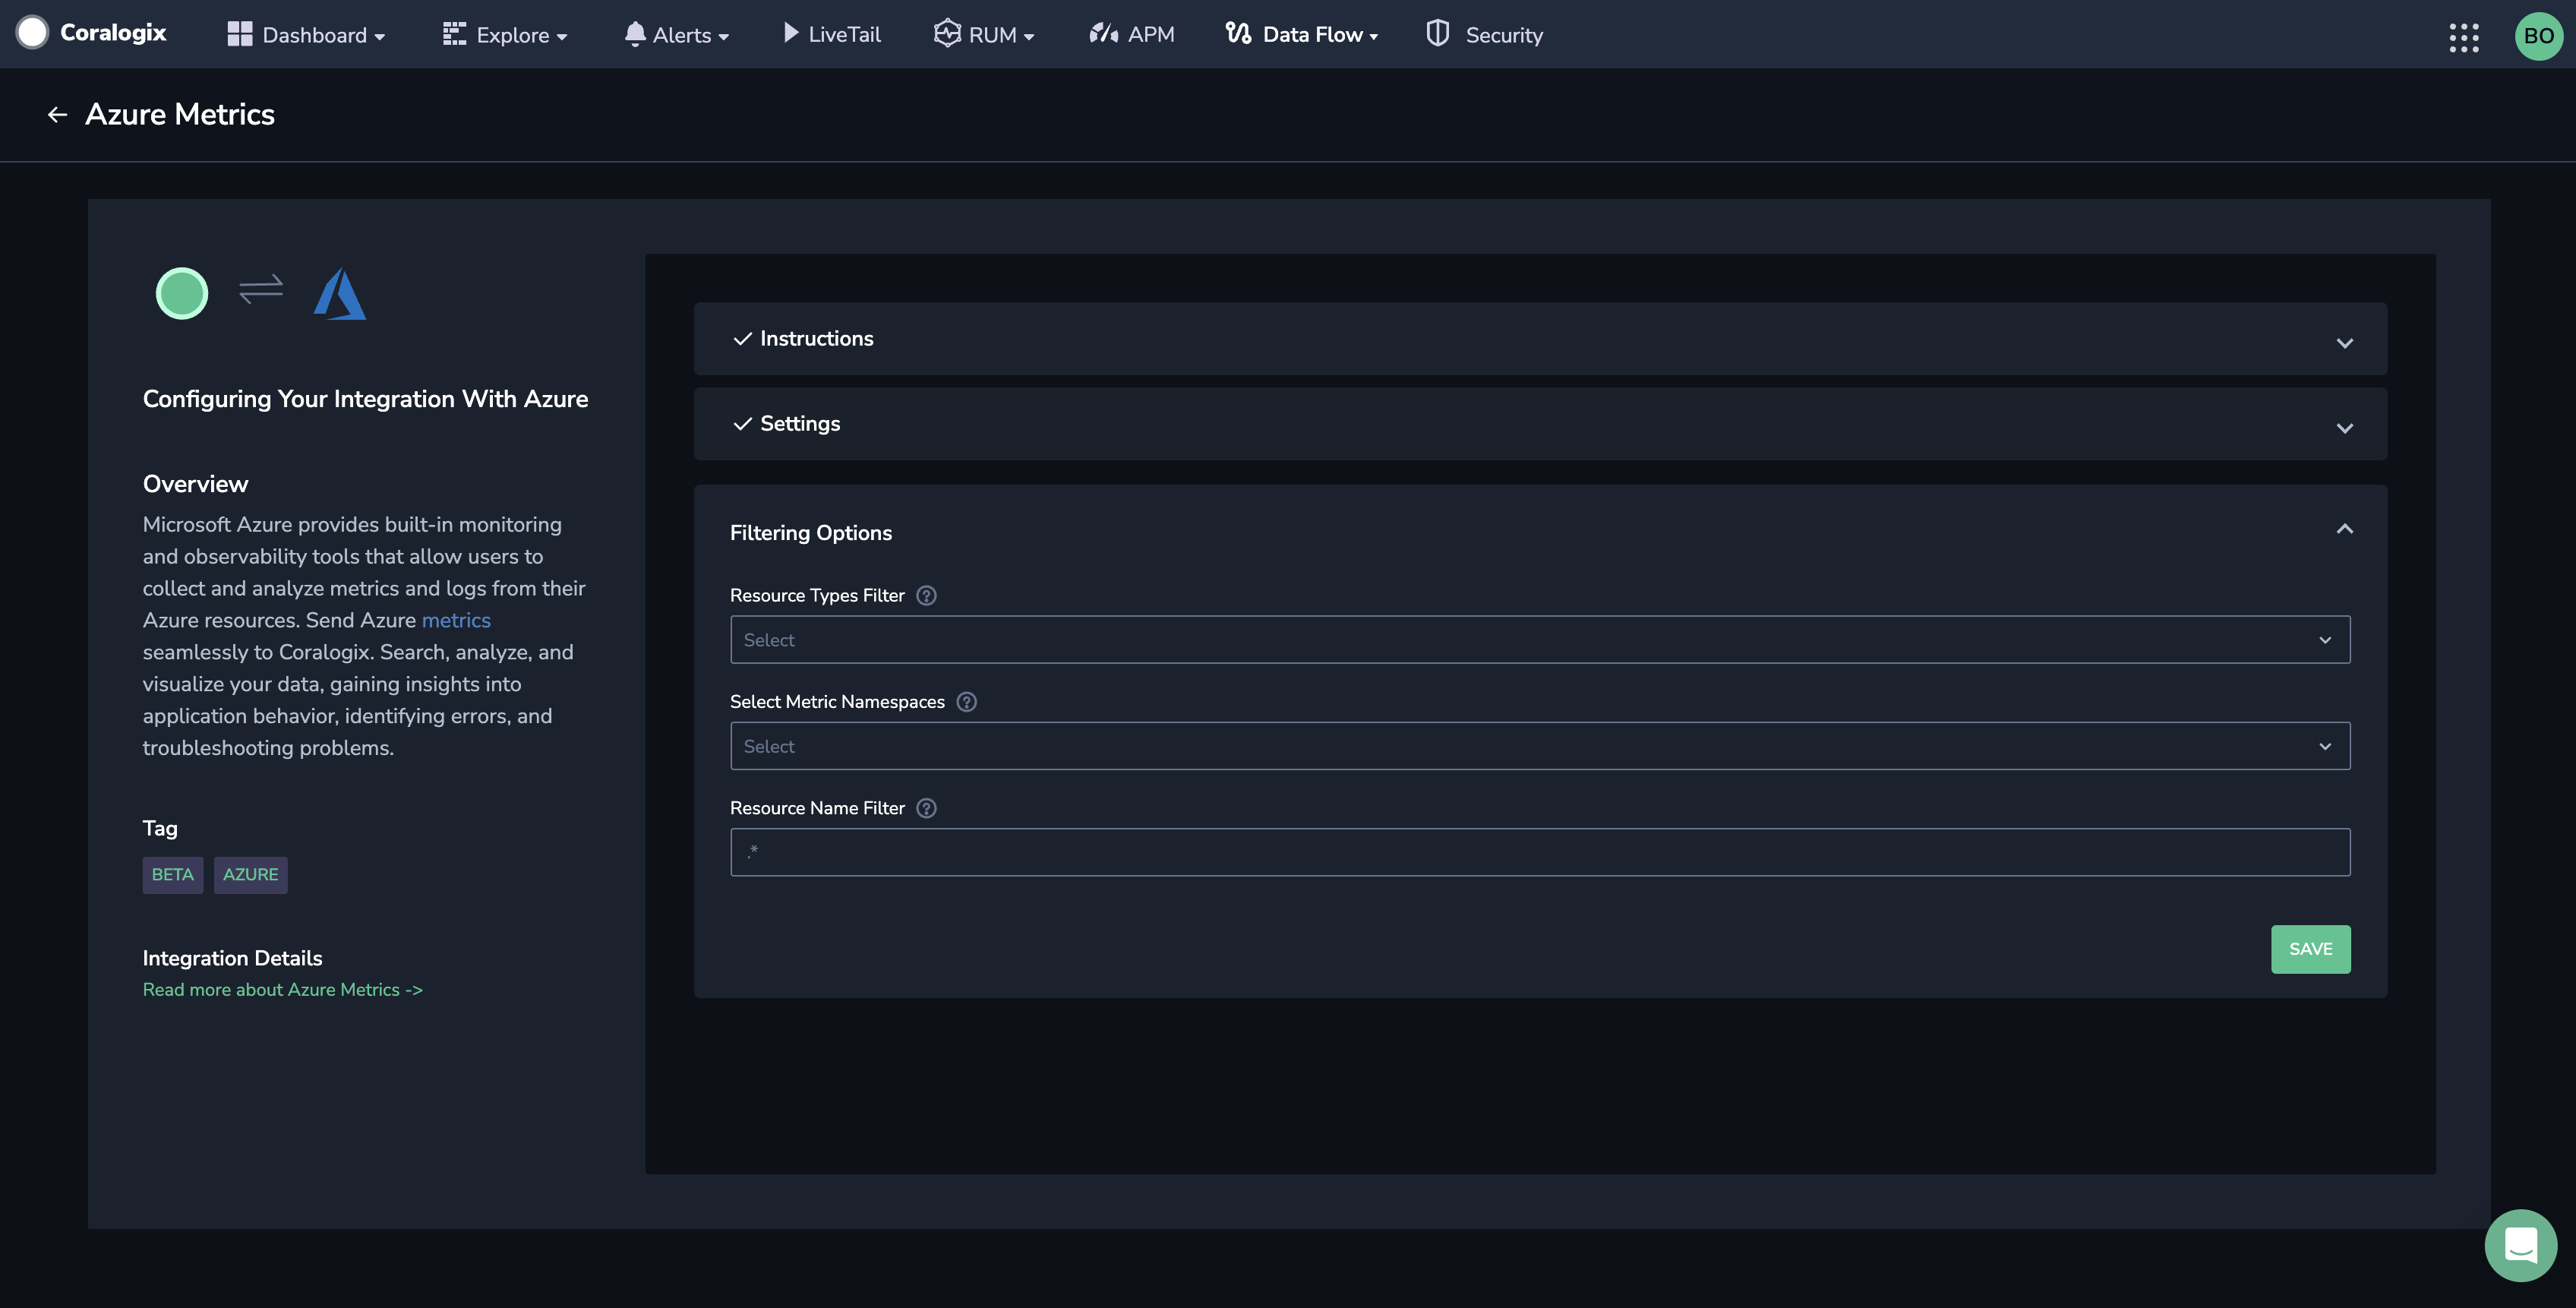This screenshot has height=1308, width=2576.
Task: Go to LiveTail
Action: (x=831, y=35)
